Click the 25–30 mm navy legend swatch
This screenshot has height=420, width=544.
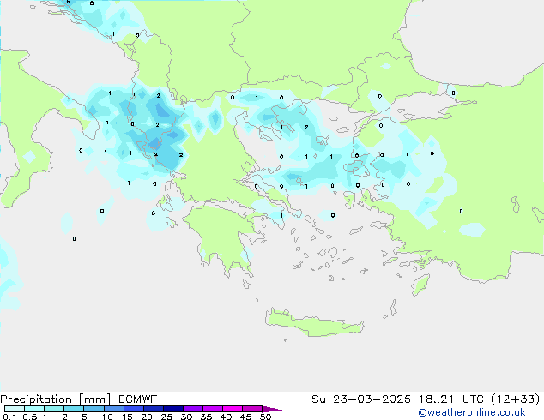pos(173,409)
